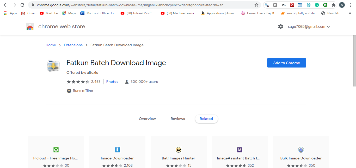
Task: Open the Bulk Image Downloader card
Action: pos(301,152)
